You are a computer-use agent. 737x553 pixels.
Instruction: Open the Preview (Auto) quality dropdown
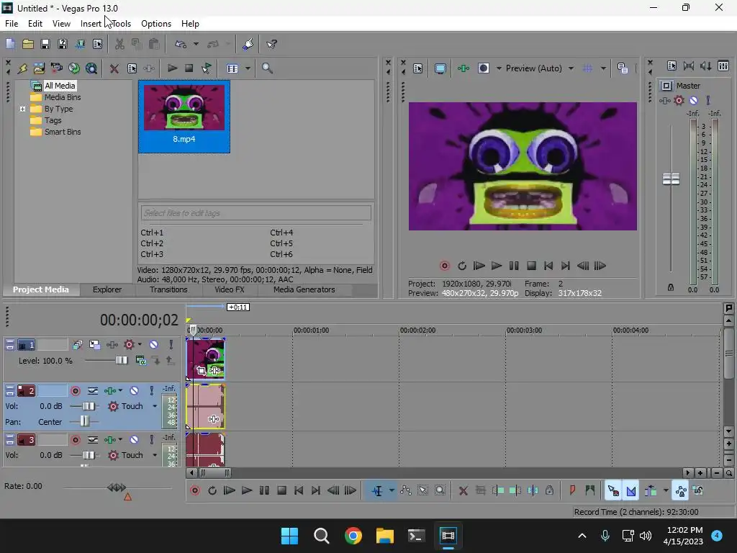(x=571, y=68)
